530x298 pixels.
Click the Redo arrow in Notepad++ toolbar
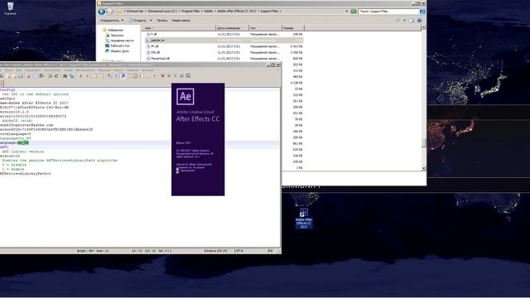pos(56,76)
